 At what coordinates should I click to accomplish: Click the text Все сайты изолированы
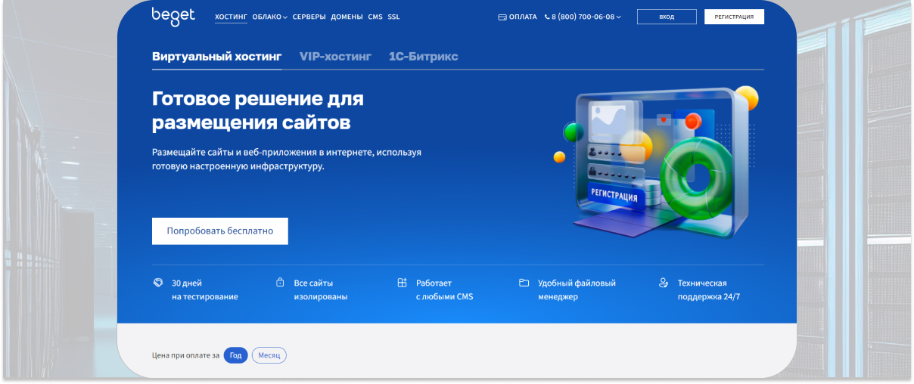point(321,290)
